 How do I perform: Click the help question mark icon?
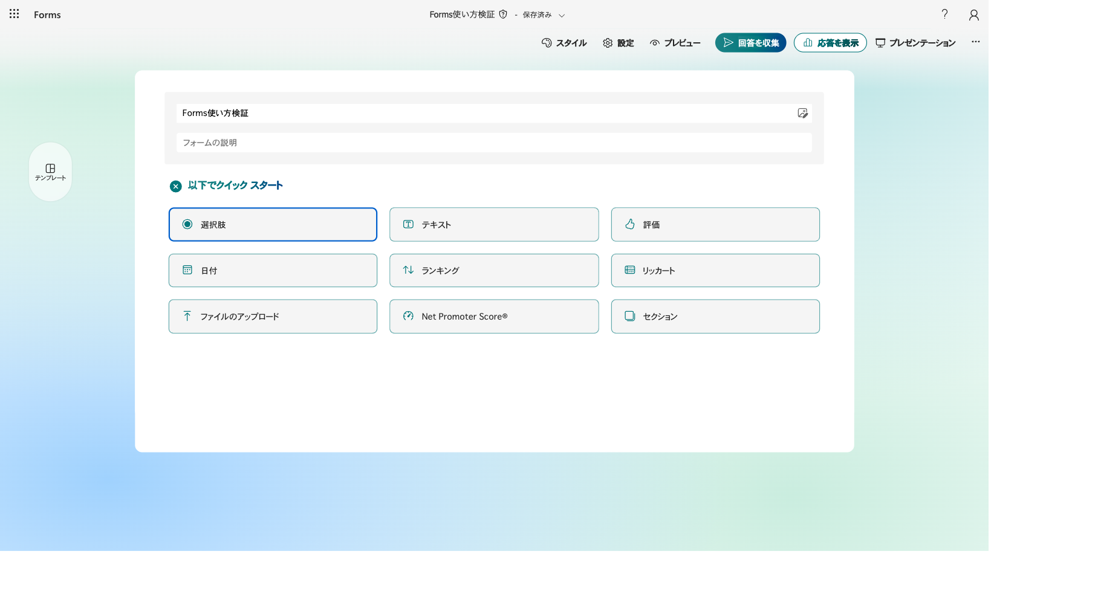[944, 14]
